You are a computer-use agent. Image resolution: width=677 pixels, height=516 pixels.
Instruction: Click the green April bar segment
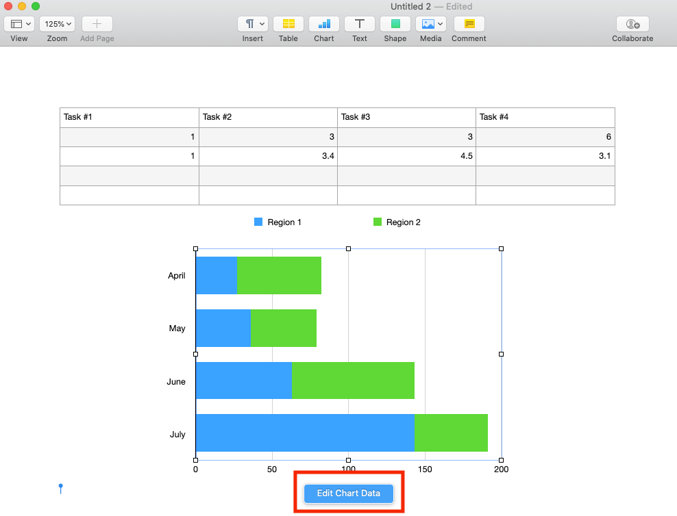(x=279, y=276)
